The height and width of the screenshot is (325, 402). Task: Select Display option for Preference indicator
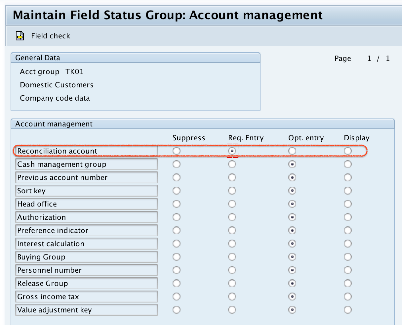pyautogui.click(x=347, y=230)
